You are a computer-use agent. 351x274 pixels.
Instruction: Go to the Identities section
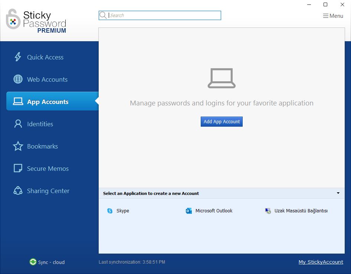pyautogui.click(x=40, y=124)
